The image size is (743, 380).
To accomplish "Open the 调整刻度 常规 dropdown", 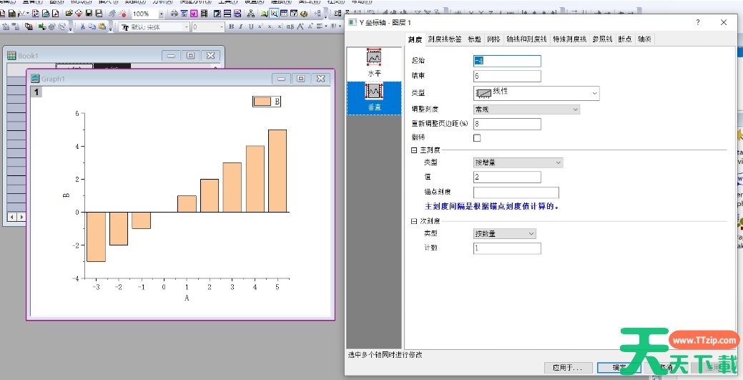I will [526, 109].
